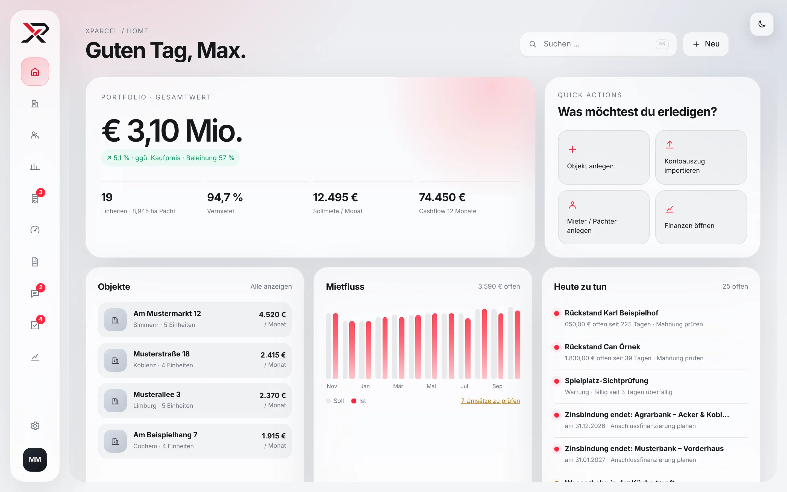The image size is (787, 492).
Task: Click the green 5,1 % Kaufpreis badge
Action: 171,158
